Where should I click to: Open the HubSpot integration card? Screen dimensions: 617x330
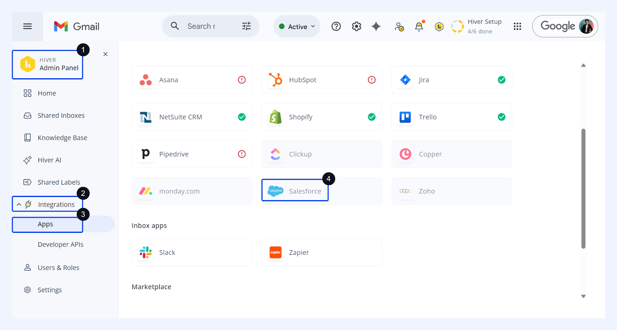[322, 80]
